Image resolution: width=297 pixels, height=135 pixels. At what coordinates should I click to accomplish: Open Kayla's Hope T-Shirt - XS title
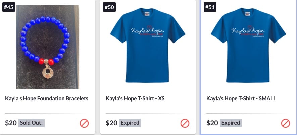tap(135, 98)
